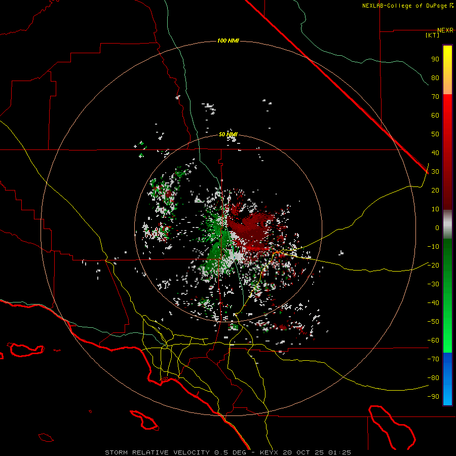The image size is (456, 456).
Task: Click the 20 value on velocity scale
Action: (435, 190)
